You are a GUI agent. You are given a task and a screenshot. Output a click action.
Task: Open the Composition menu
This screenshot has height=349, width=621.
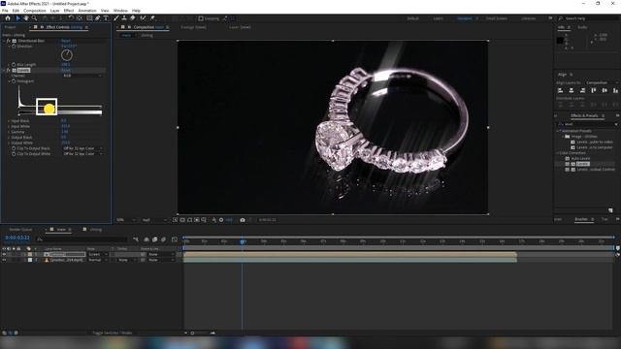pos(35,11)
